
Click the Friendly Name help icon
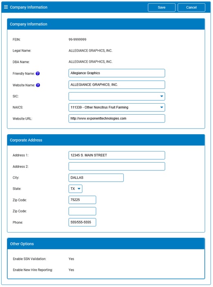[38, 73]
